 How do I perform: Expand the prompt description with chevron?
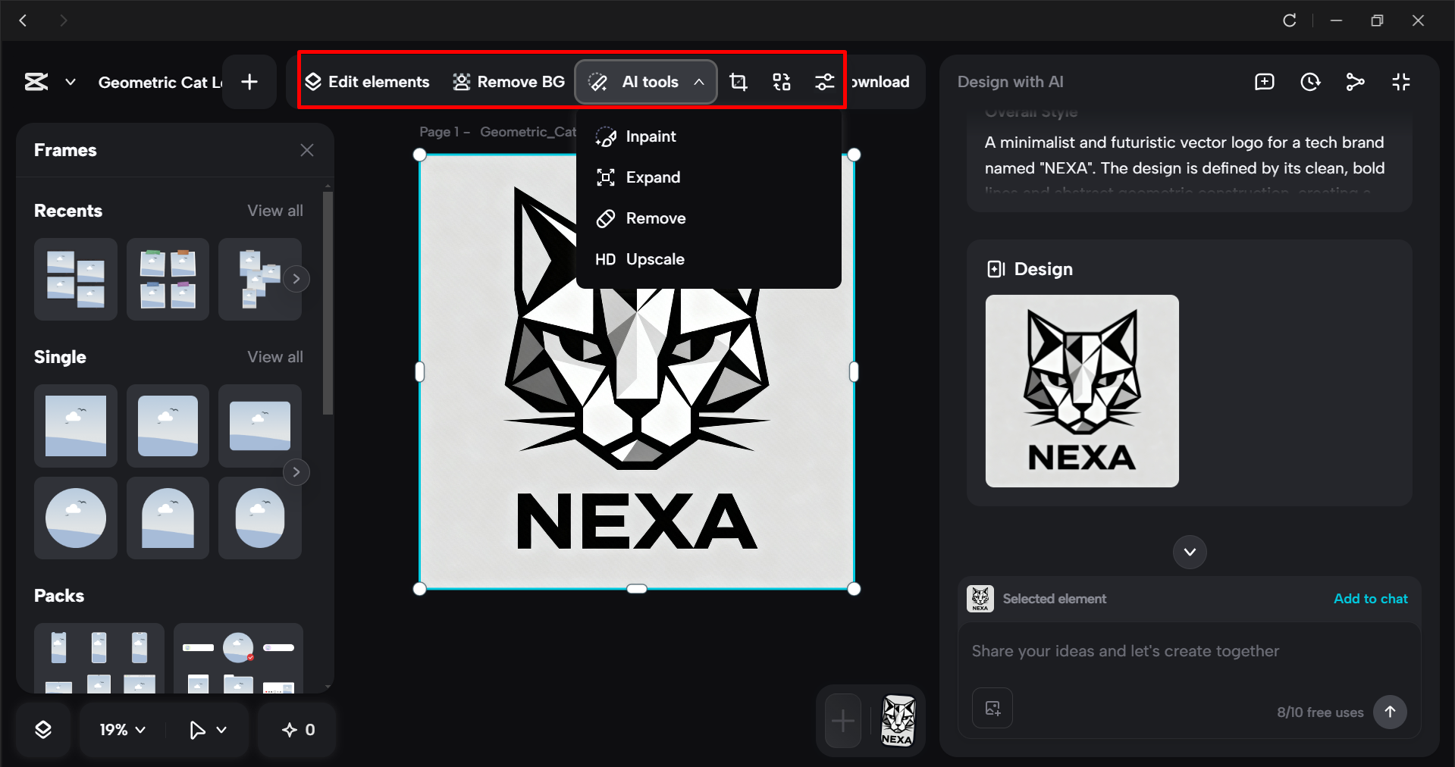click(1189, 552)
